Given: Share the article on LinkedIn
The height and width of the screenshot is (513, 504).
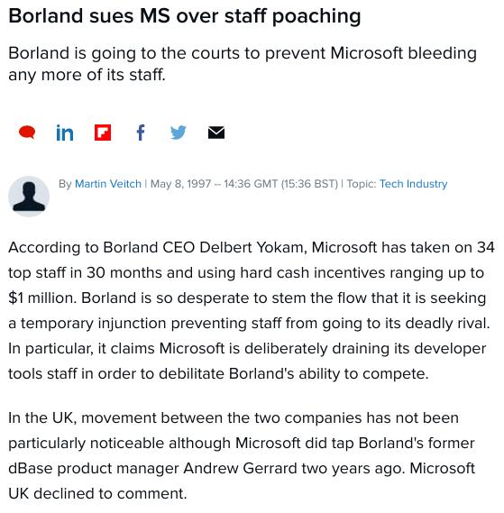Looking at the screenshot, I should (x=65, y=133).
